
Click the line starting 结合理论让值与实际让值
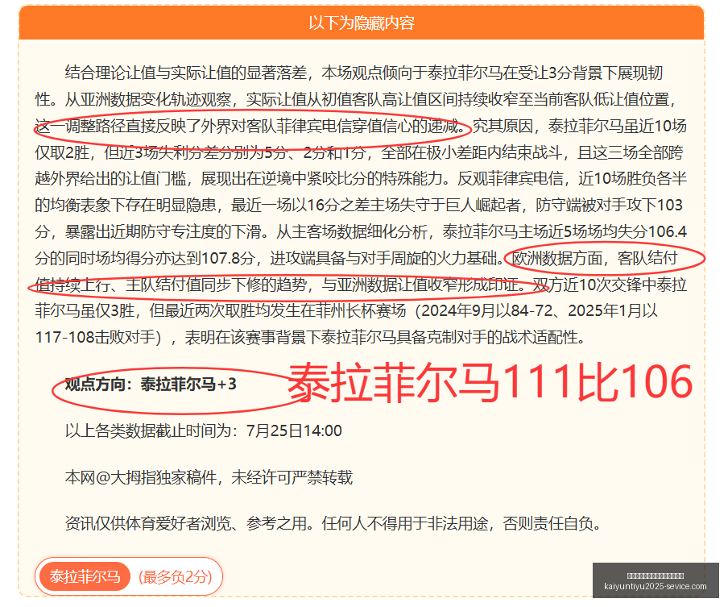point(363,73)
